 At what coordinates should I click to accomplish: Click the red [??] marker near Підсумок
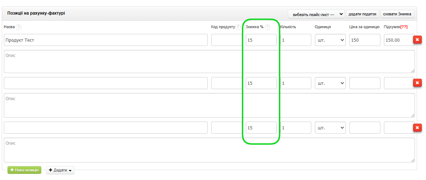click(x=404, y=27)
